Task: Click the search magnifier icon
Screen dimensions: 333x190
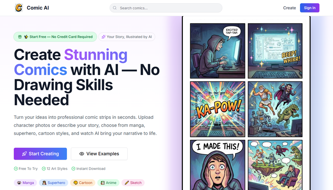Action: pyautogui.click(x=115, y=8)
